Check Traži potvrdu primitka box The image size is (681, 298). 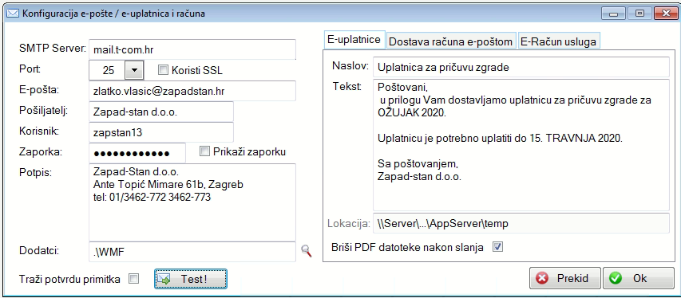click(x=134, y=279)
